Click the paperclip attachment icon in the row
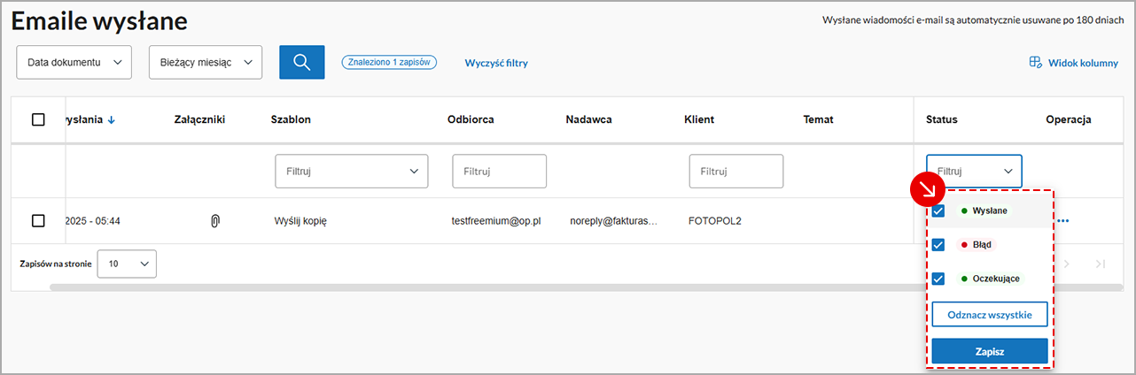The height and width of the screenshot is (375, 1136). tap(214, 220)
